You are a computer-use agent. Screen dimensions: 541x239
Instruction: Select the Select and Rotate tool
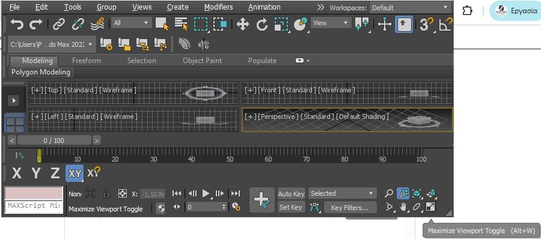262,24
